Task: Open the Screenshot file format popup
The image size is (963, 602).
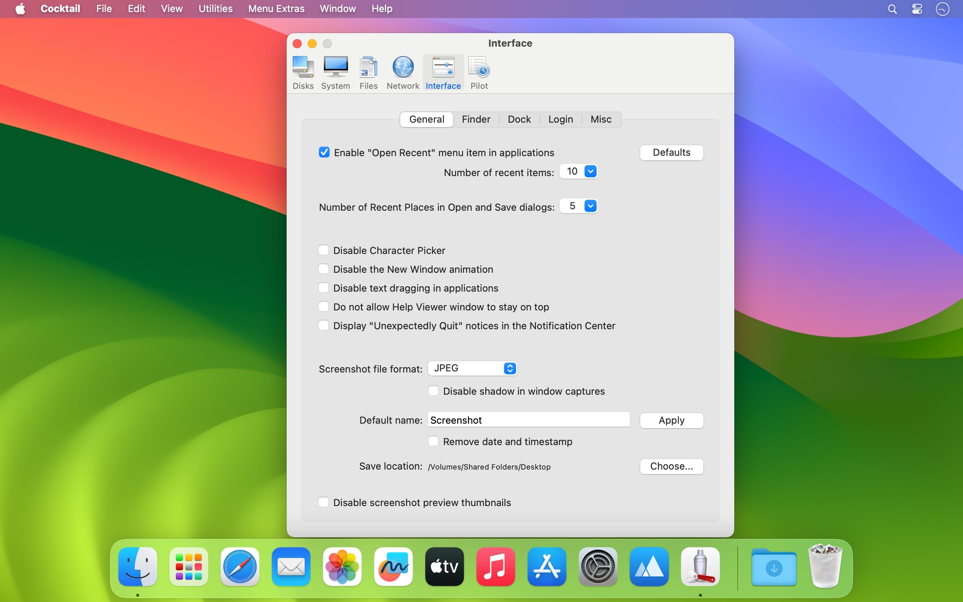Action: pyautogui.click(x=472, y=368)
